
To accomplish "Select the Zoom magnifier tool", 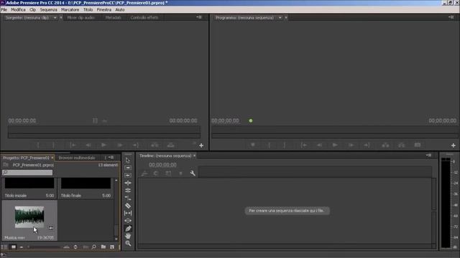I will click(128, 244).
